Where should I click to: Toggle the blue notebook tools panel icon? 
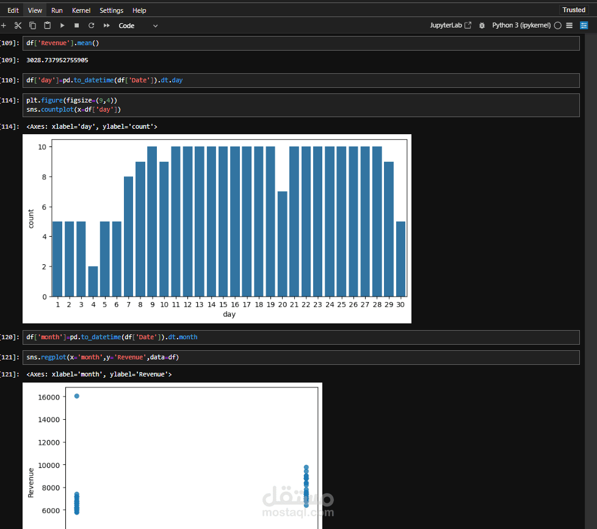[x=584, y=26]
